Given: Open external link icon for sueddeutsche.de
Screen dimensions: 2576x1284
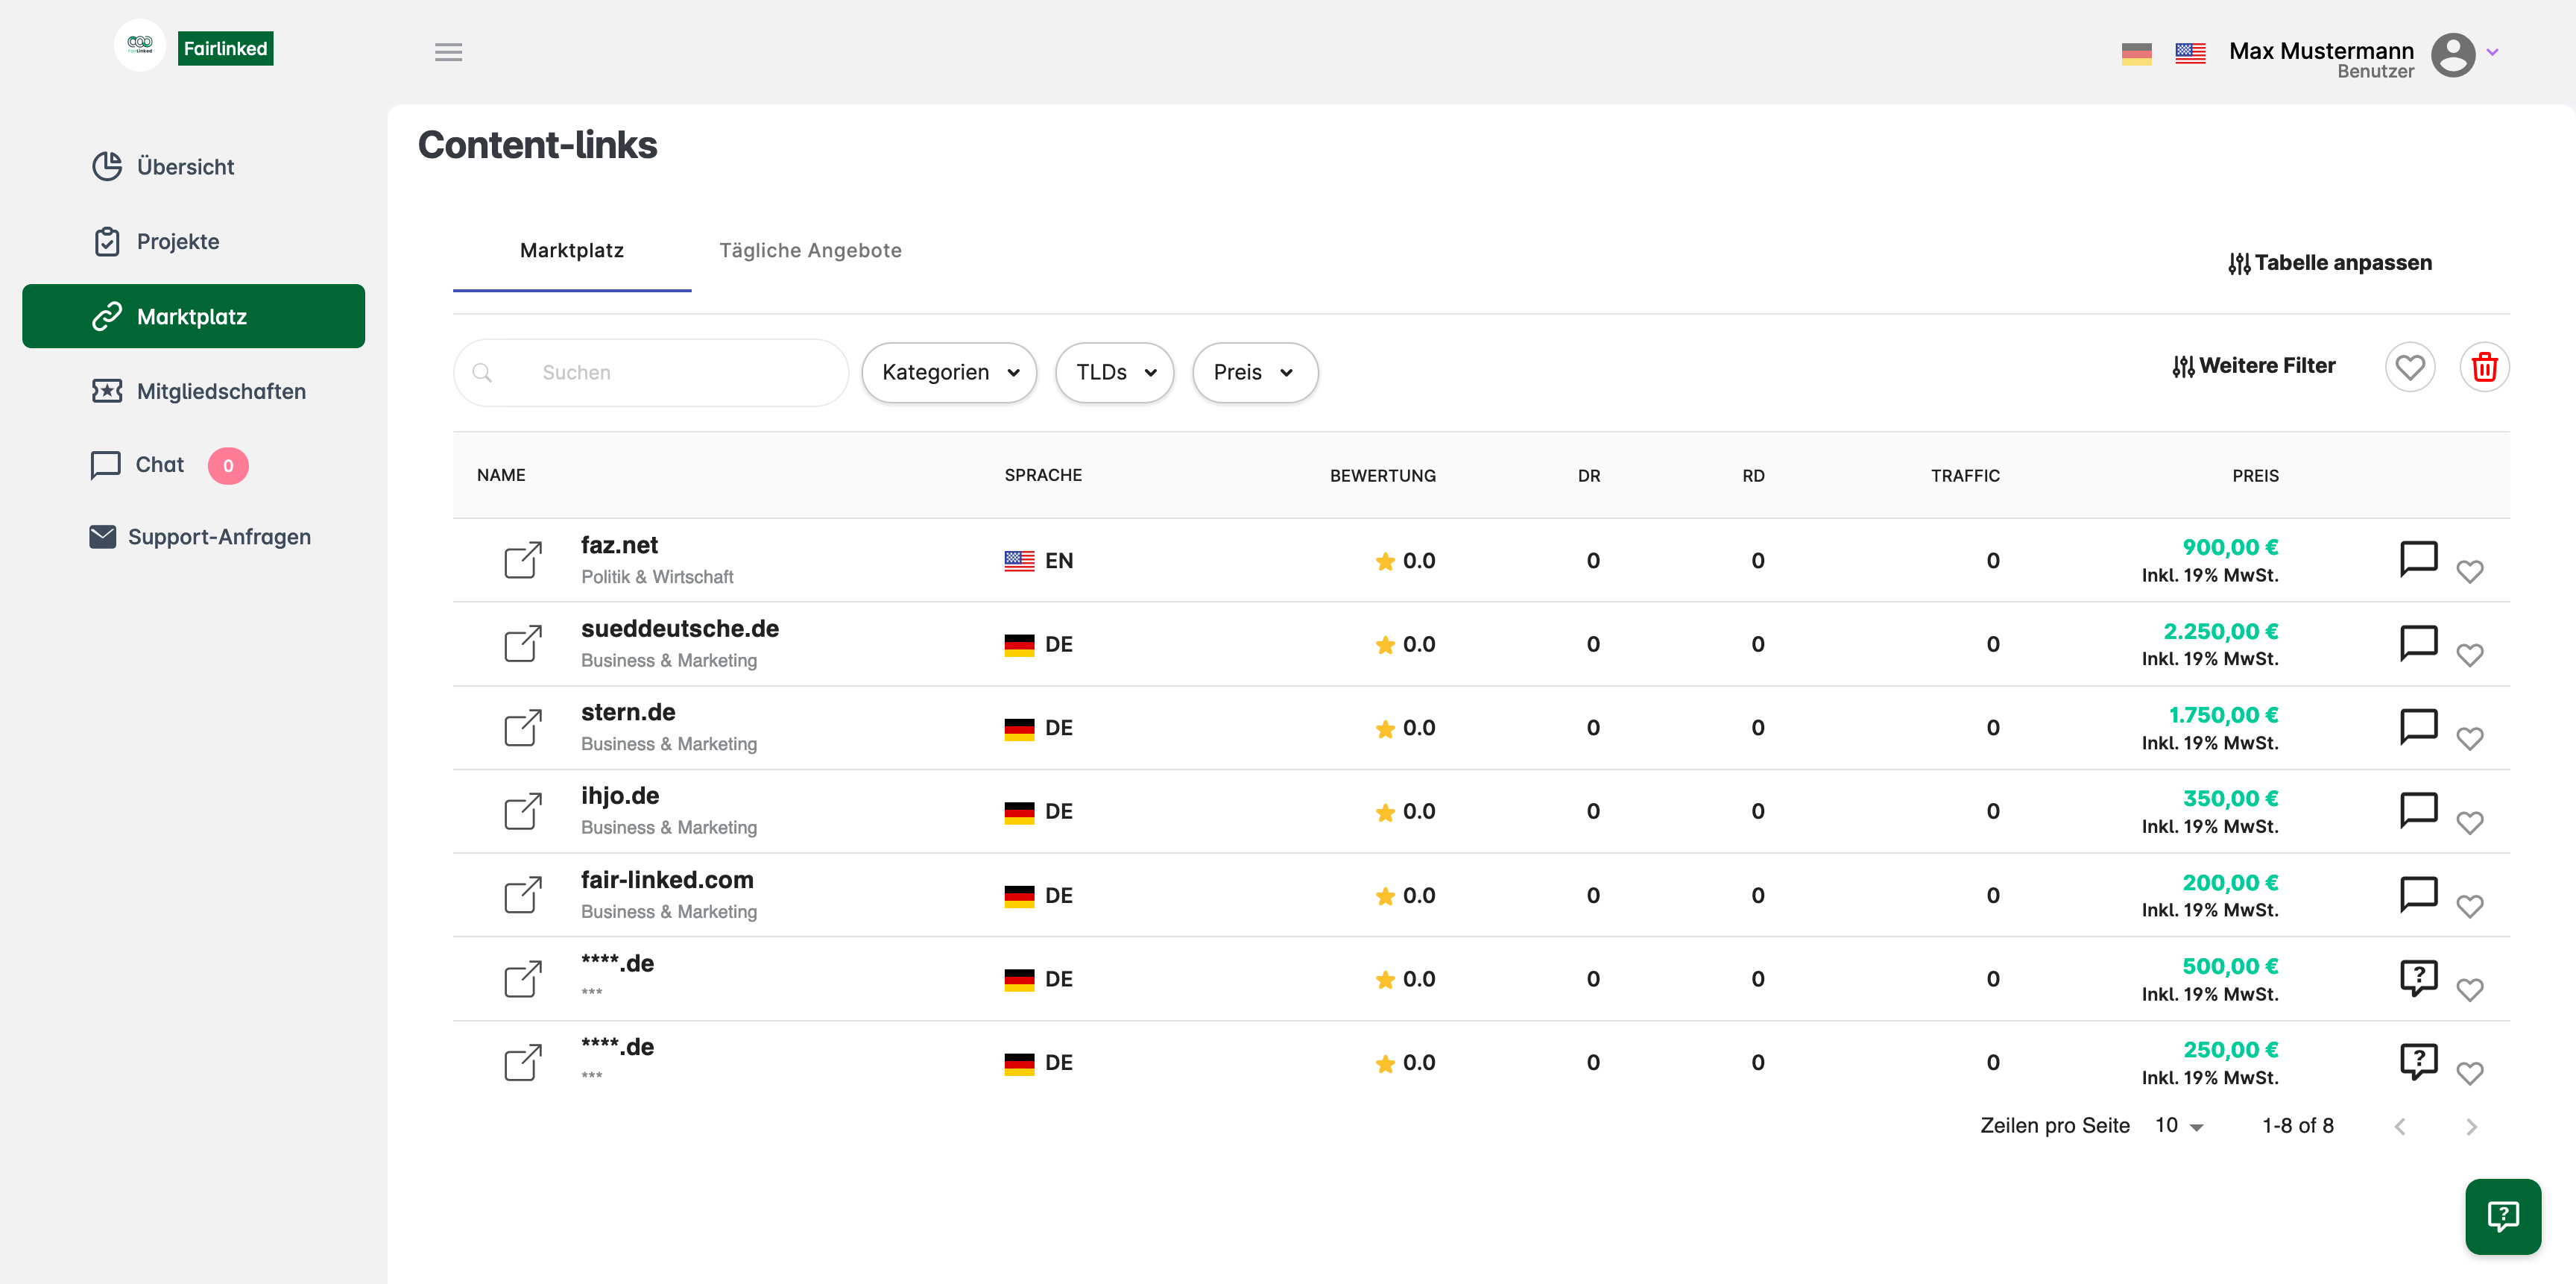Looking at the screenshot, I should [x=523, y=644].
